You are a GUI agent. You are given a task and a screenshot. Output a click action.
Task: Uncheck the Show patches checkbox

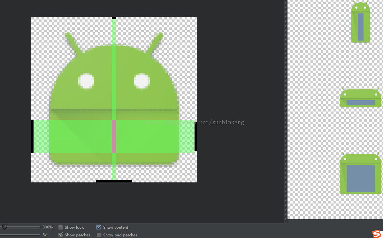(61, 235)
